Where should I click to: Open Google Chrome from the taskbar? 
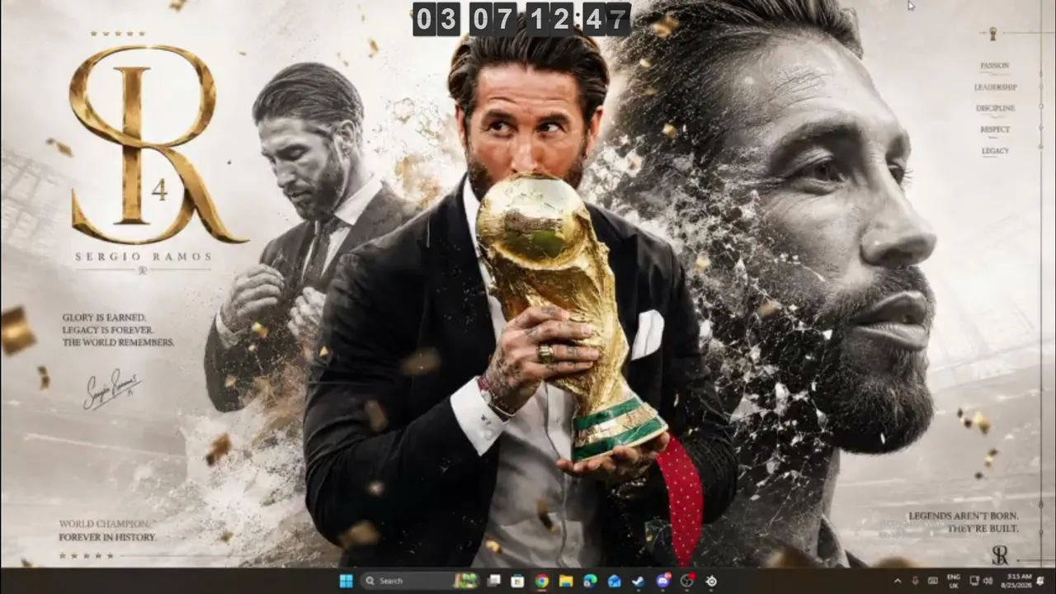[x=541, y=581]
